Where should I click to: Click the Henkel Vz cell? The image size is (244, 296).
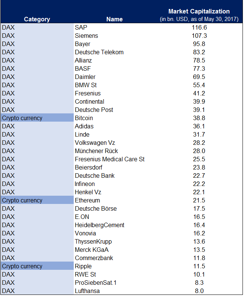pyautogui.click(x=88, y=192)
